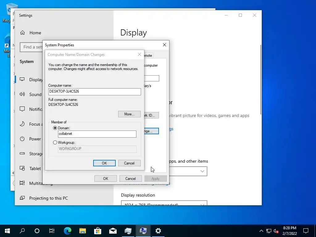Open the Display resolution dropdown
The image size is (316, 237).
coord(164,203)
